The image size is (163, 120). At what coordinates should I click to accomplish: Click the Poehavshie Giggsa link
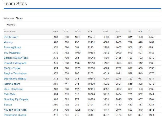coord(15,115)
